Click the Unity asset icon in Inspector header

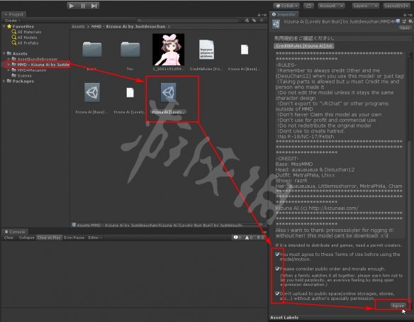276,24
